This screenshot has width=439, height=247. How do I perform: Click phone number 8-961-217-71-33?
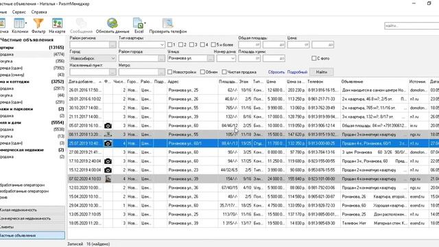click(x=322, y=99)
